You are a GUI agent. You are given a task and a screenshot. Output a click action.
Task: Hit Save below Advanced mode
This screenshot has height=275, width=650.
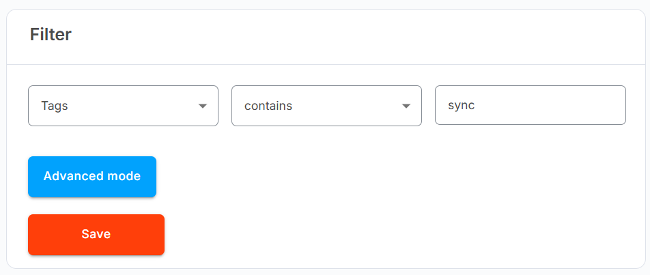tap(96, 235)
